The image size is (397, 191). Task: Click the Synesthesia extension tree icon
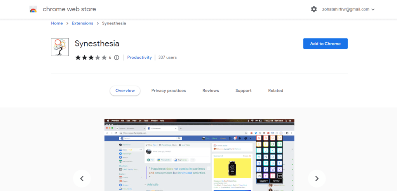(60, 47)
